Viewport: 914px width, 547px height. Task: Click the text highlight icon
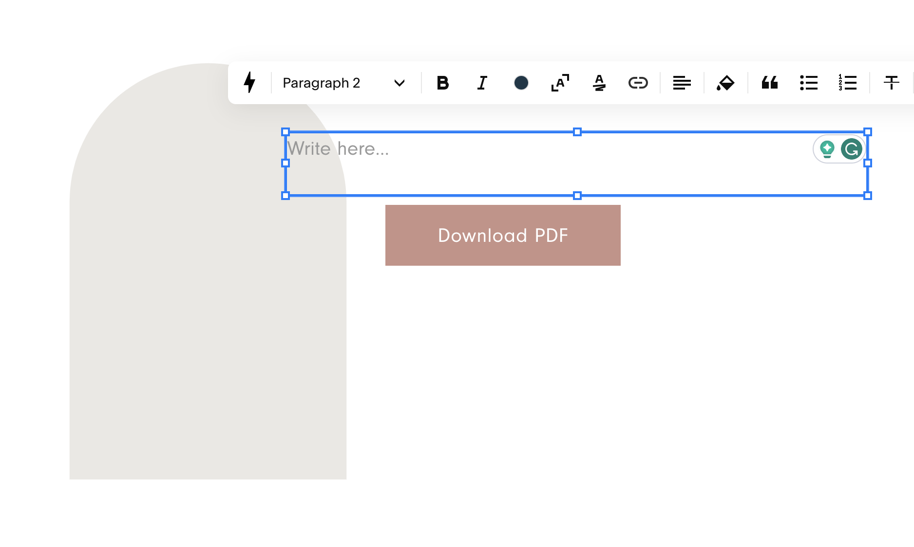[x=599, y=83]
